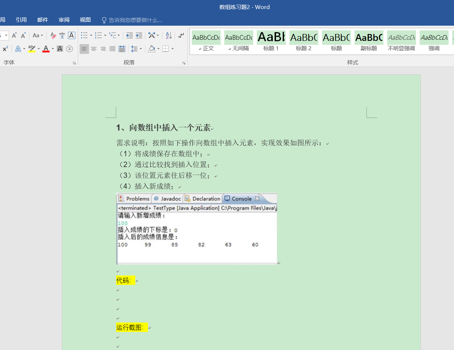Apply yellow text highlight color
The image size is (454, 350).
pyautogui.click(x=32, y=48)
